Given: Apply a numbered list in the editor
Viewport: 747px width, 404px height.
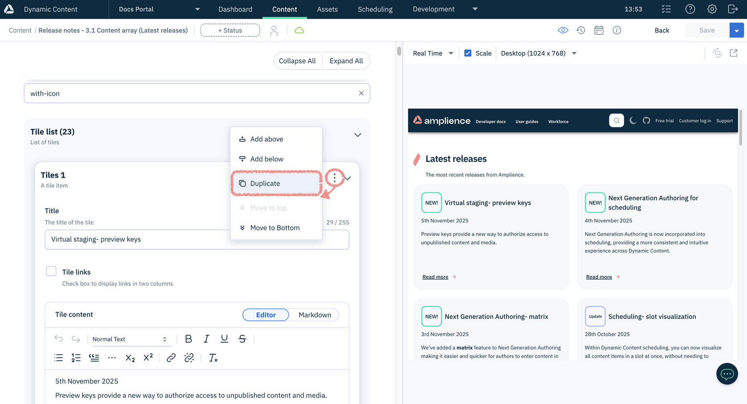Looking at the screenshot, I should click(x=76, y=357).
